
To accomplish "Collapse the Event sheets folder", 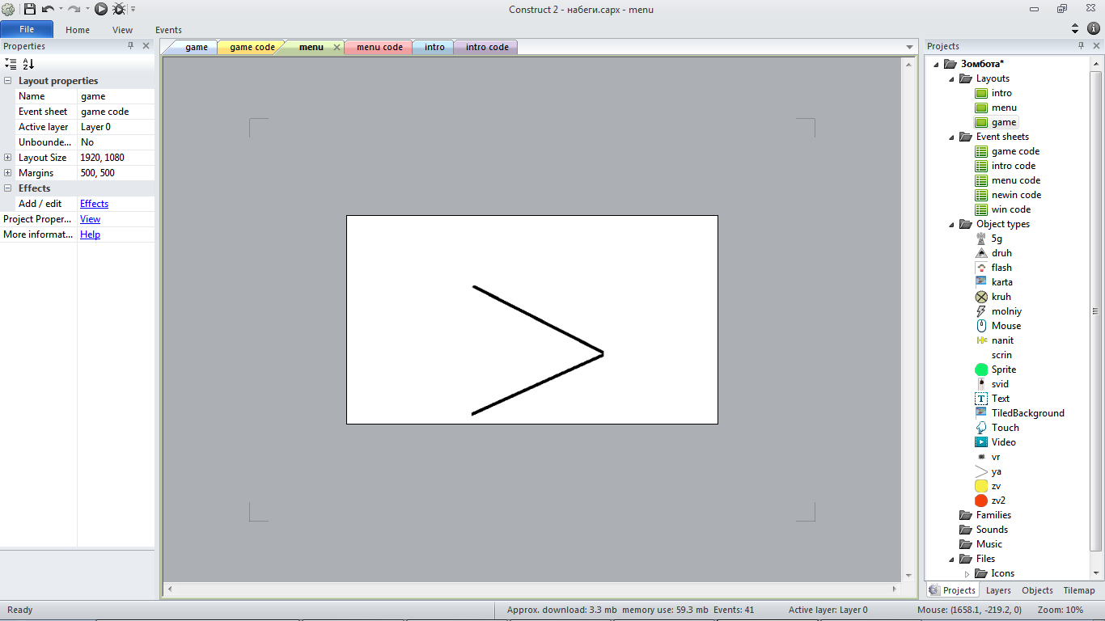I will point(952,137).
